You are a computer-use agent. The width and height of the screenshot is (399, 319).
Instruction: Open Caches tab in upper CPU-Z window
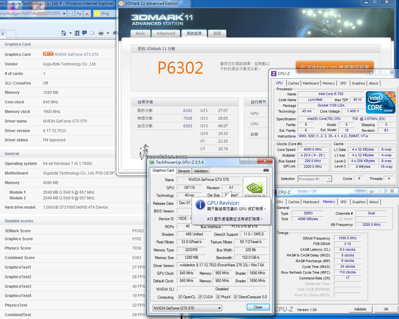pyautogui.click(x=294, y=83)
